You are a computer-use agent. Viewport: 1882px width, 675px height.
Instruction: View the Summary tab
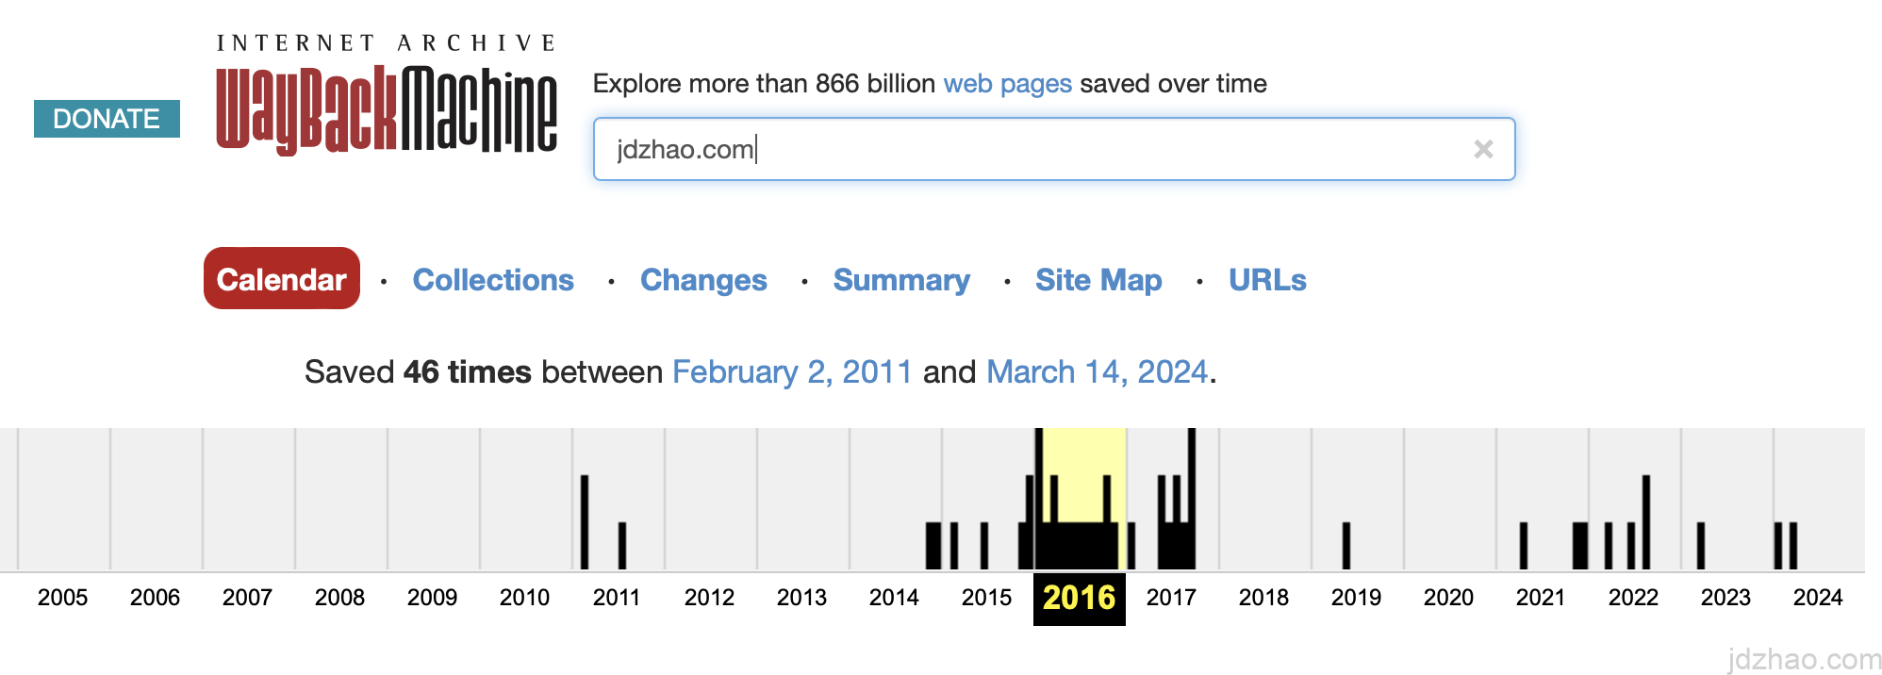tap(901, 280)
